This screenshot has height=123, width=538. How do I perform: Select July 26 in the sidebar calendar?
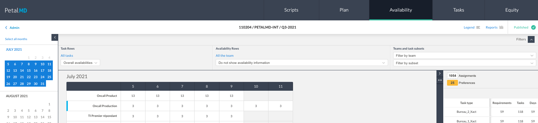click(x=8, y=84)
